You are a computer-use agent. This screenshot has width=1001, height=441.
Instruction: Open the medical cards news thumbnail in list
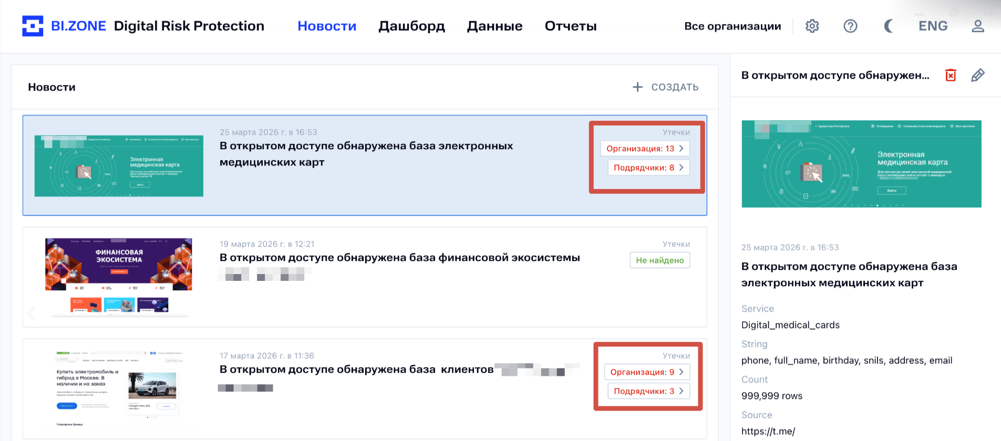click(119, 166)
